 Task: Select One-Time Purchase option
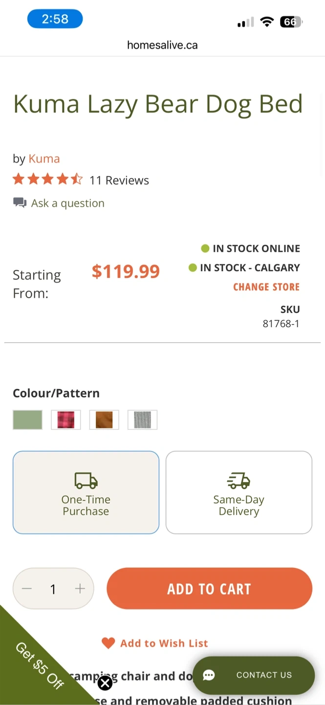pos(86,492)
